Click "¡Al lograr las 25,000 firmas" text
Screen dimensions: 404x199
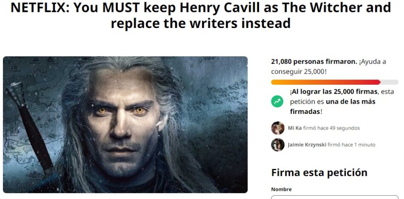pyautogui.click(x=334, y=91)
